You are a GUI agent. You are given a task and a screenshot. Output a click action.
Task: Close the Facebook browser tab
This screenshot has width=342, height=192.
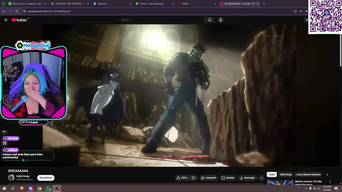(x=130, y=4)
